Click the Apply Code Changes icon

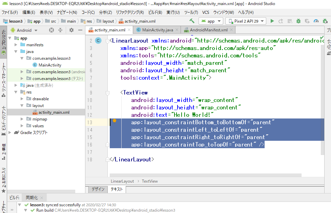click(x=290, y=21)
